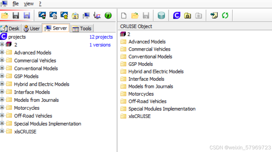The width and height of the screenshot is (272, 152).
Task: Click the chart results toolbar icon
Action: [x=97, y=15]
